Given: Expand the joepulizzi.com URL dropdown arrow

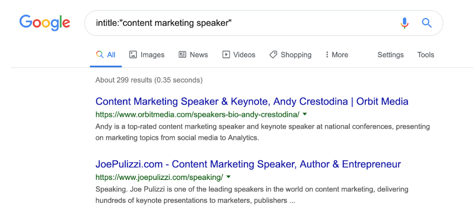Looking at the screenshot, I should click(x=228, y=177).
